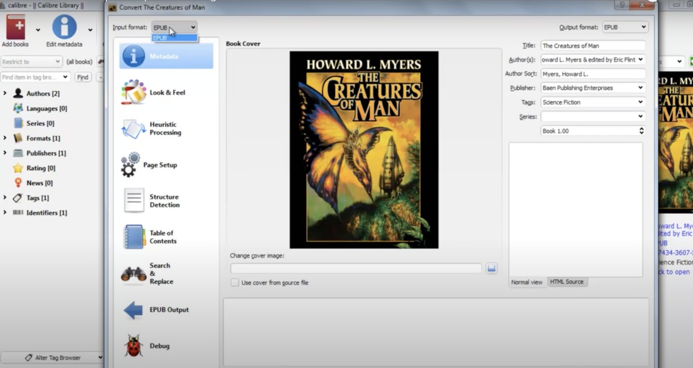This screenshot has width=693, height=368.
Task: Click the Debug ladybug icon
Action: (x=133, y=345)
